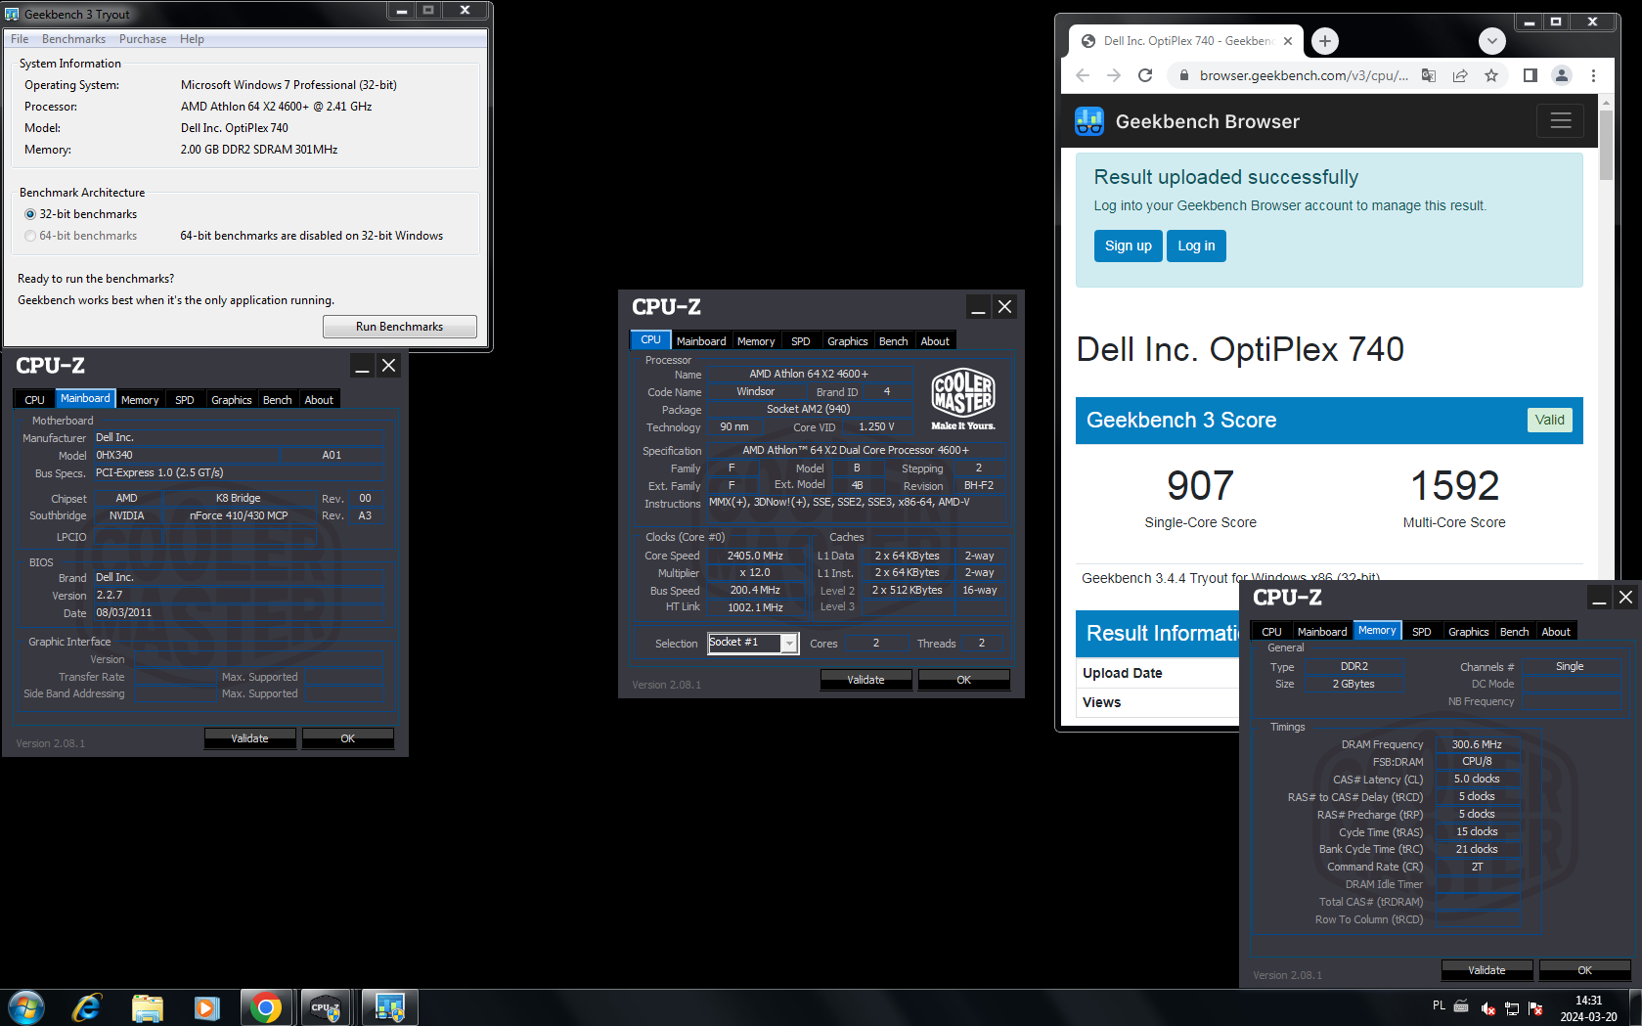Click the Valid badge beside Geekbench 3 Score

1549,420
